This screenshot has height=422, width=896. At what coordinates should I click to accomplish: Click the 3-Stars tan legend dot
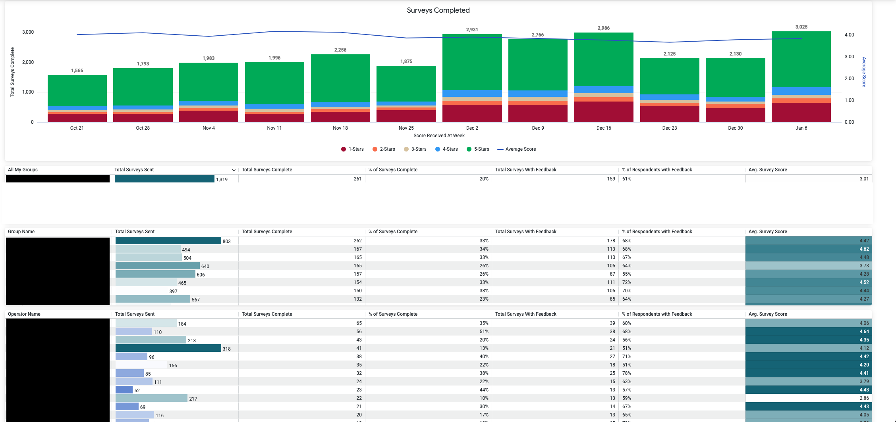[x=406, y=149]
